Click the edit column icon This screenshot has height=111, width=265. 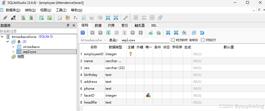[x=117, y=33]
